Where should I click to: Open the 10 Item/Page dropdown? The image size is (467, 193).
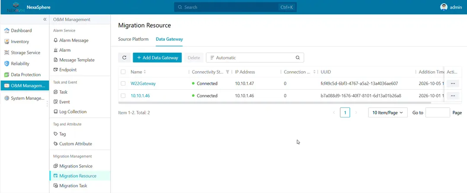[x=388, y=113]
